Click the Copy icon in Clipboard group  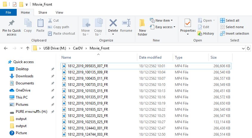tap(28, 23)
